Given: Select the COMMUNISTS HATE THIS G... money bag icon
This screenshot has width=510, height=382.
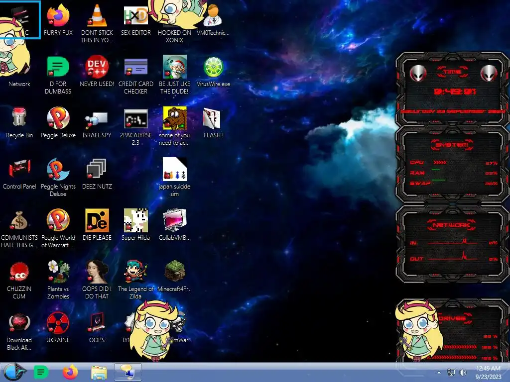Looking at the screenshot, I should (x=19, y=229).
